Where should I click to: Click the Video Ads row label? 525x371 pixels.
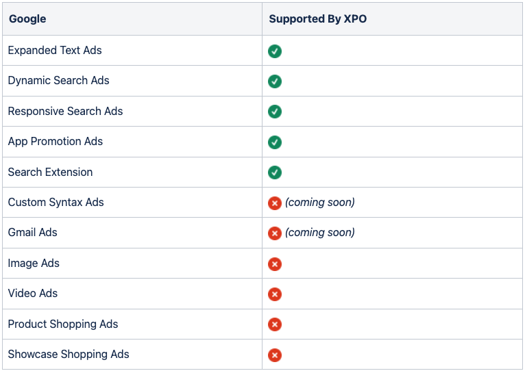click(33, 294)
